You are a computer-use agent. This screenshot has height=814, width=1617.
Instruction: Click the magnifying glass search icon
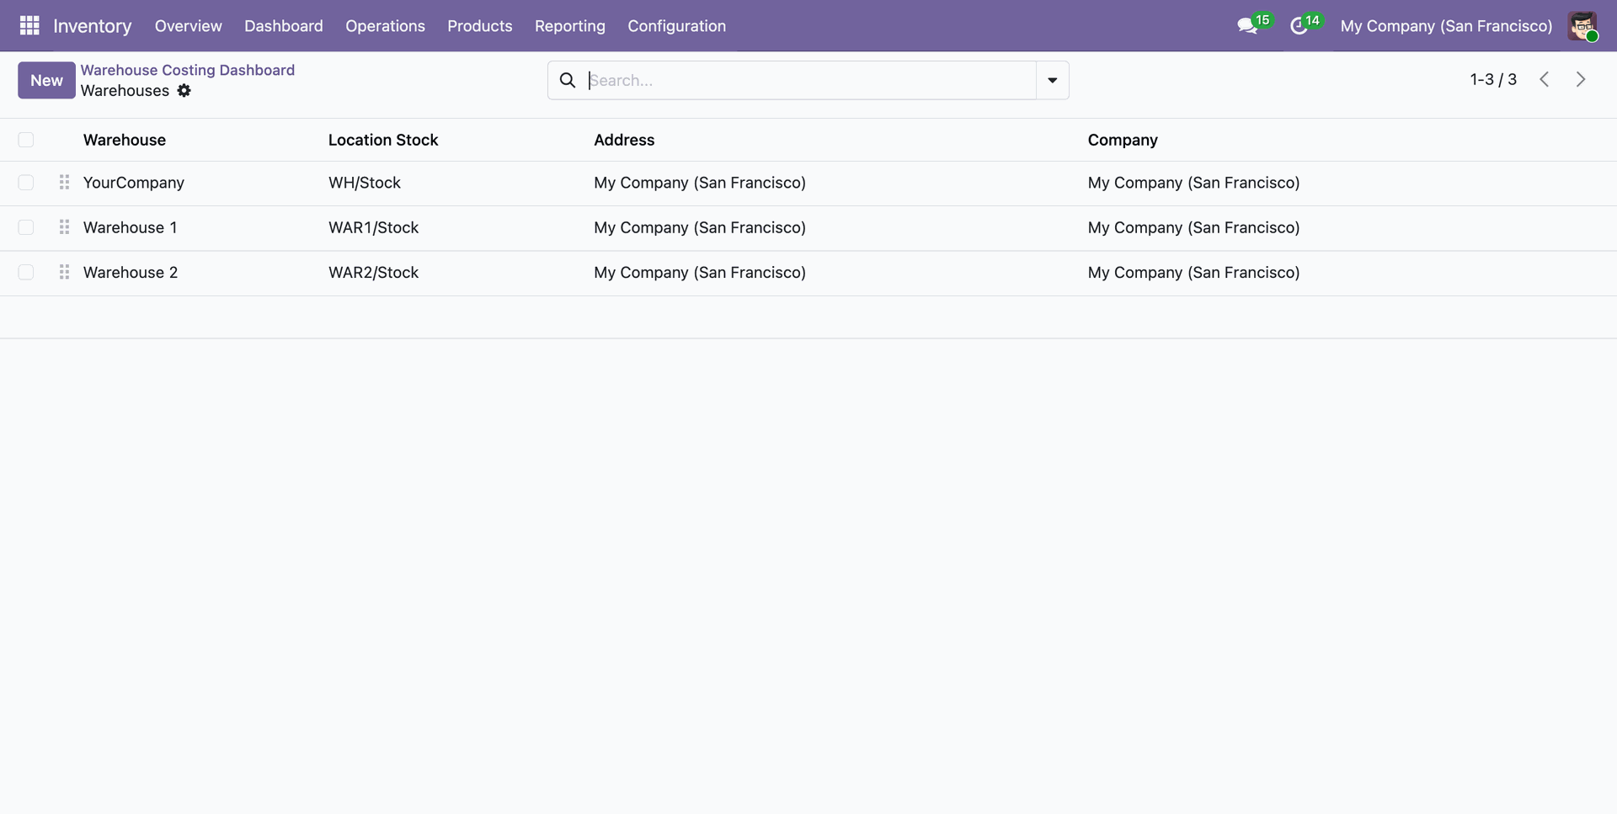568,80
